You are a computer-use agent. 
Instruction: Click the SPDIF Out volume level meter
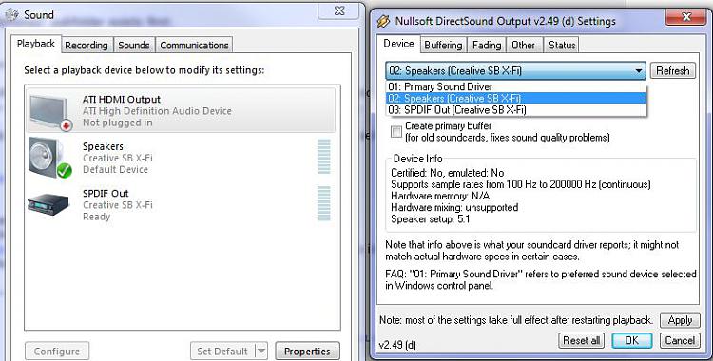pos(324,203)
